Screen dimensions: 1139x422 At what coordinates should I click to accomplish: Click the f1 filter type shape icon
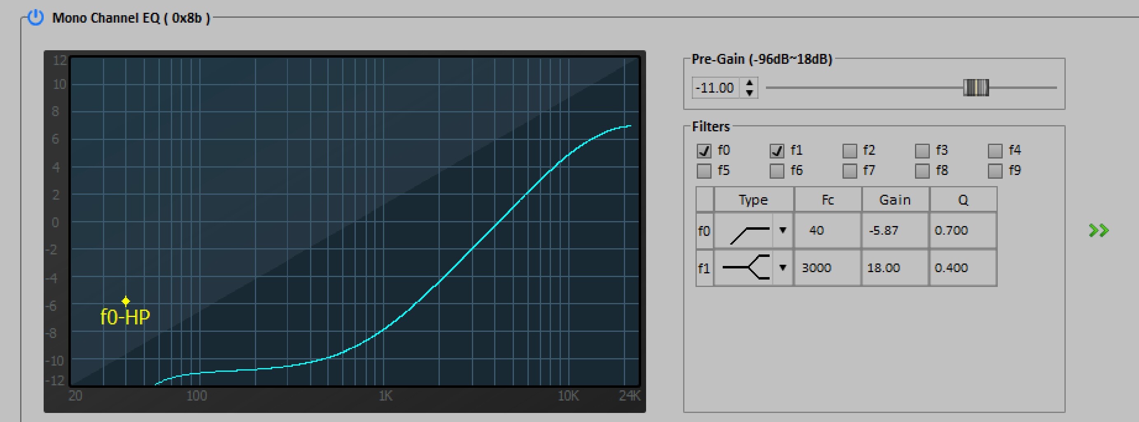pos(747,268)
